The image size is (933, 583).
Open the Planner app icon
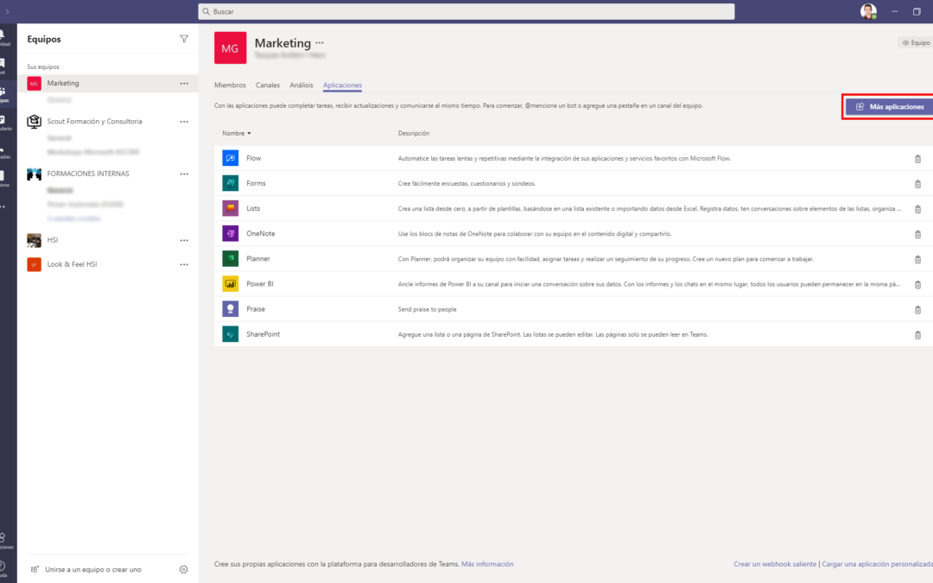coord(231,259)
